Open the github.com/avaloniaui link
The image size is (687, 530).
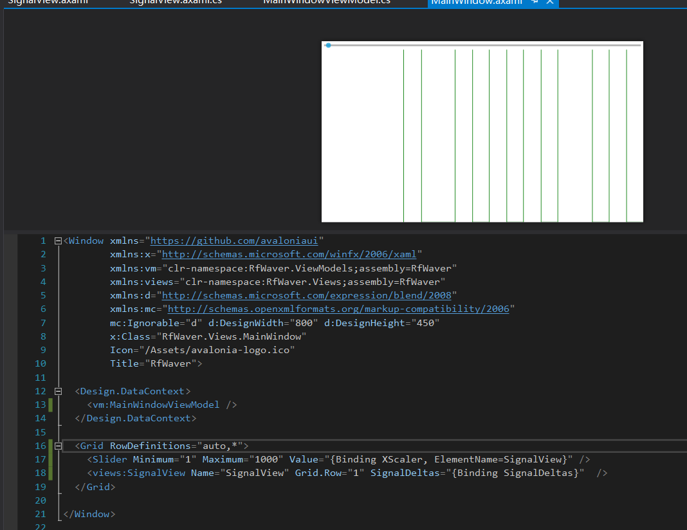[234, 241]
